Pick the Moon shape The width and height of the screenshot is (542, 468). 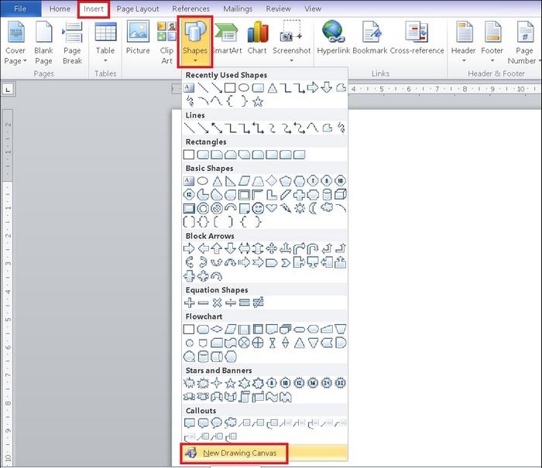pyautogui.click(x=313, y=208)
